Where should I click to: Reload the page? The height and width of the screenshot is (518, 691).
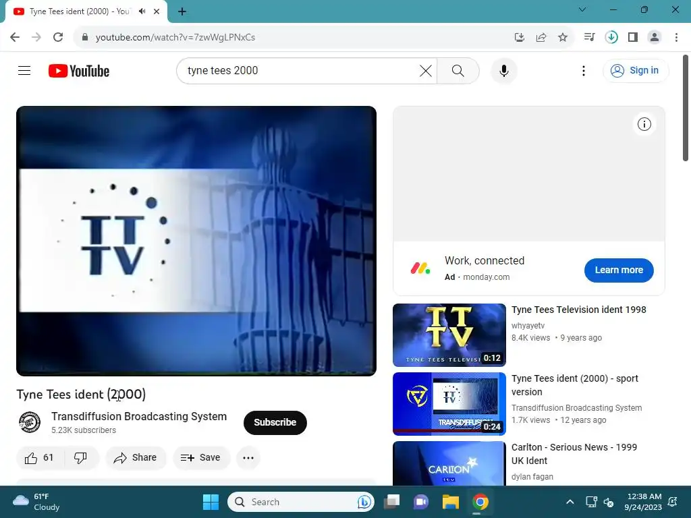(x=58, y=37)
